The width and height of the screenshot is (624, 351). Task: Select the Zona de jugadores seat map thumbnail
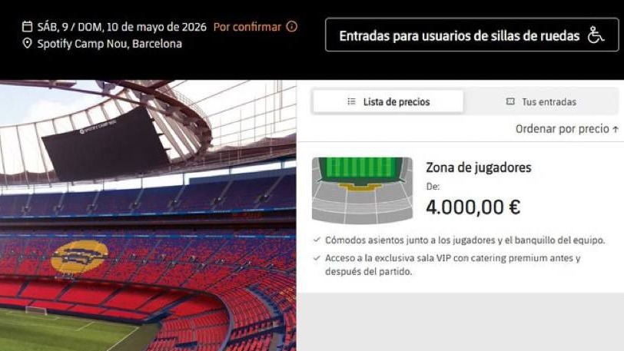point(362,190)
